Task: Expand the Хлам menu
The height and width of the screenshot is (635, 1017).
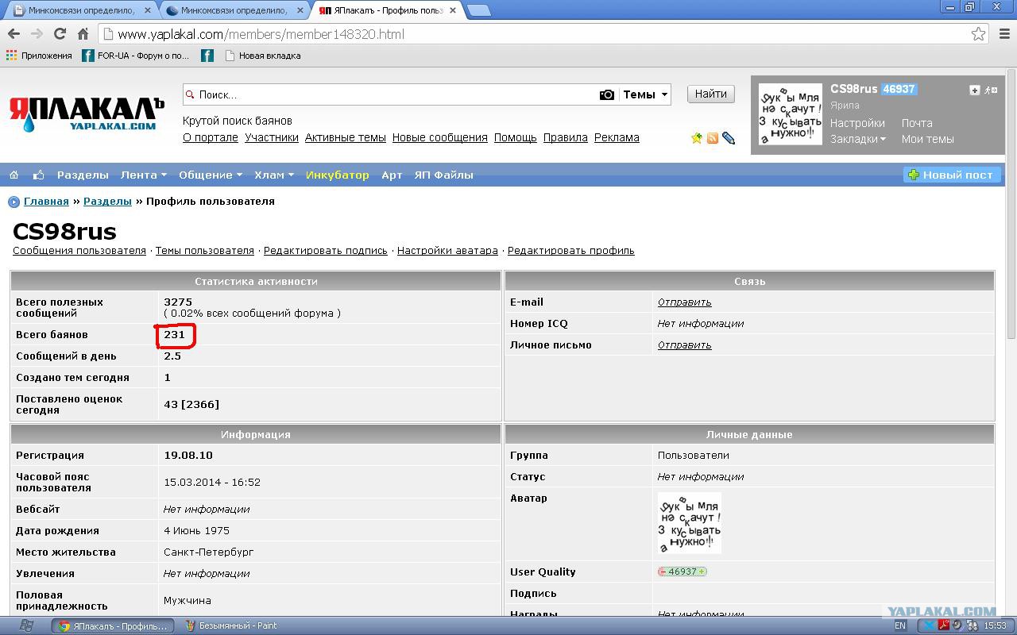Action: (274, 175)
